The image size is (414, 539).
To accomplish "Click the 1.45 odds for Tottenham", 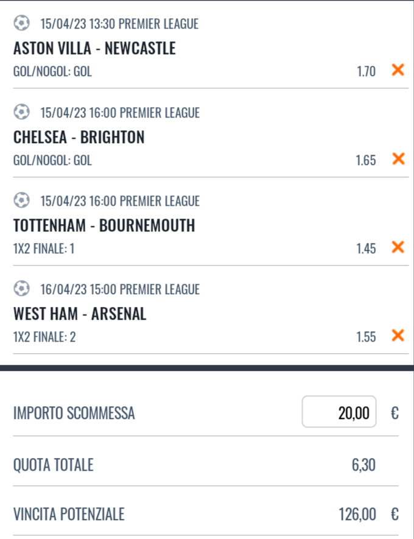I will (x=366, y=248).
